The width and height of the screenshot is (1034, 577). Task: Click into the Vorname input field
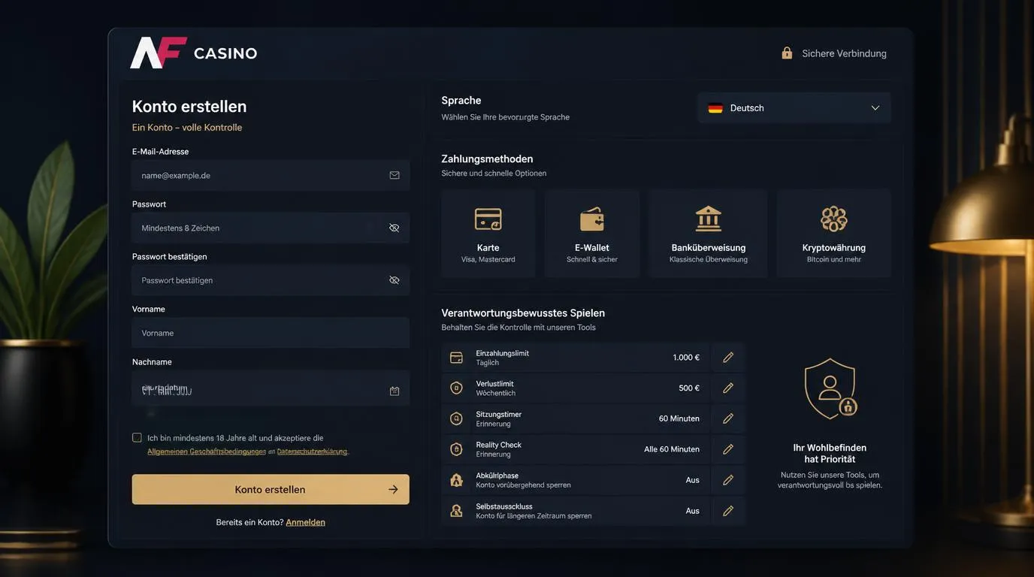271,333
